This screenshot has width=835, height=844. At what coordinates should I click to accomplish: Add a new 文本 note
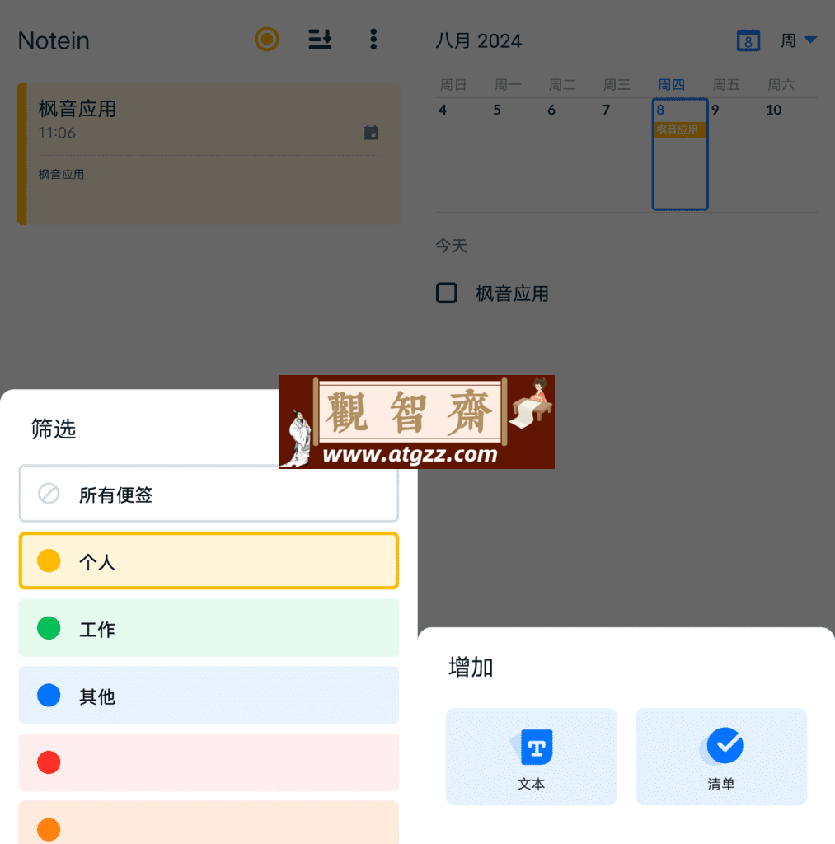[x=531, y=757]
